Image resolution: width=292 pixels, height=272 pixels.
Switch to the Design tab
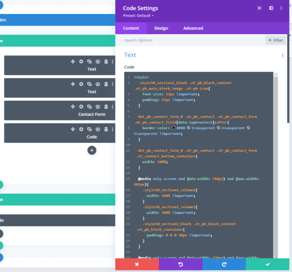(161, 28)
